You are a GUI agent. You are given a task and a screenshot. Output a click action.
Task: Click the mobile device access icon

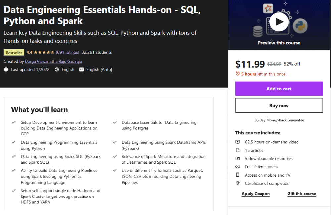(238, 175)
